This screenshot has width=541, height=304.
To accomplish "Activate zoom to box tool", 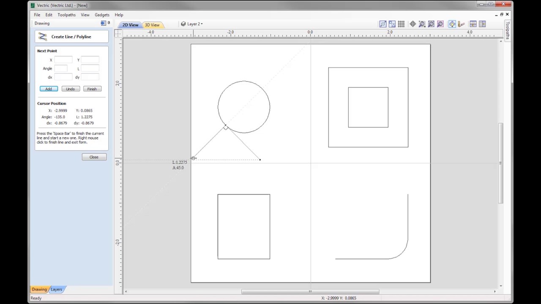I will pos(422,24).
